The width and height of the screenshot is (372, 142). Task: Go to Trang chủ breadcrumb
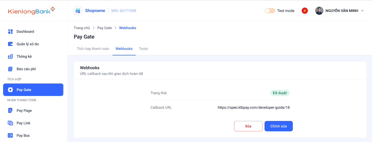pyautogui.click(x=82, y=28)
